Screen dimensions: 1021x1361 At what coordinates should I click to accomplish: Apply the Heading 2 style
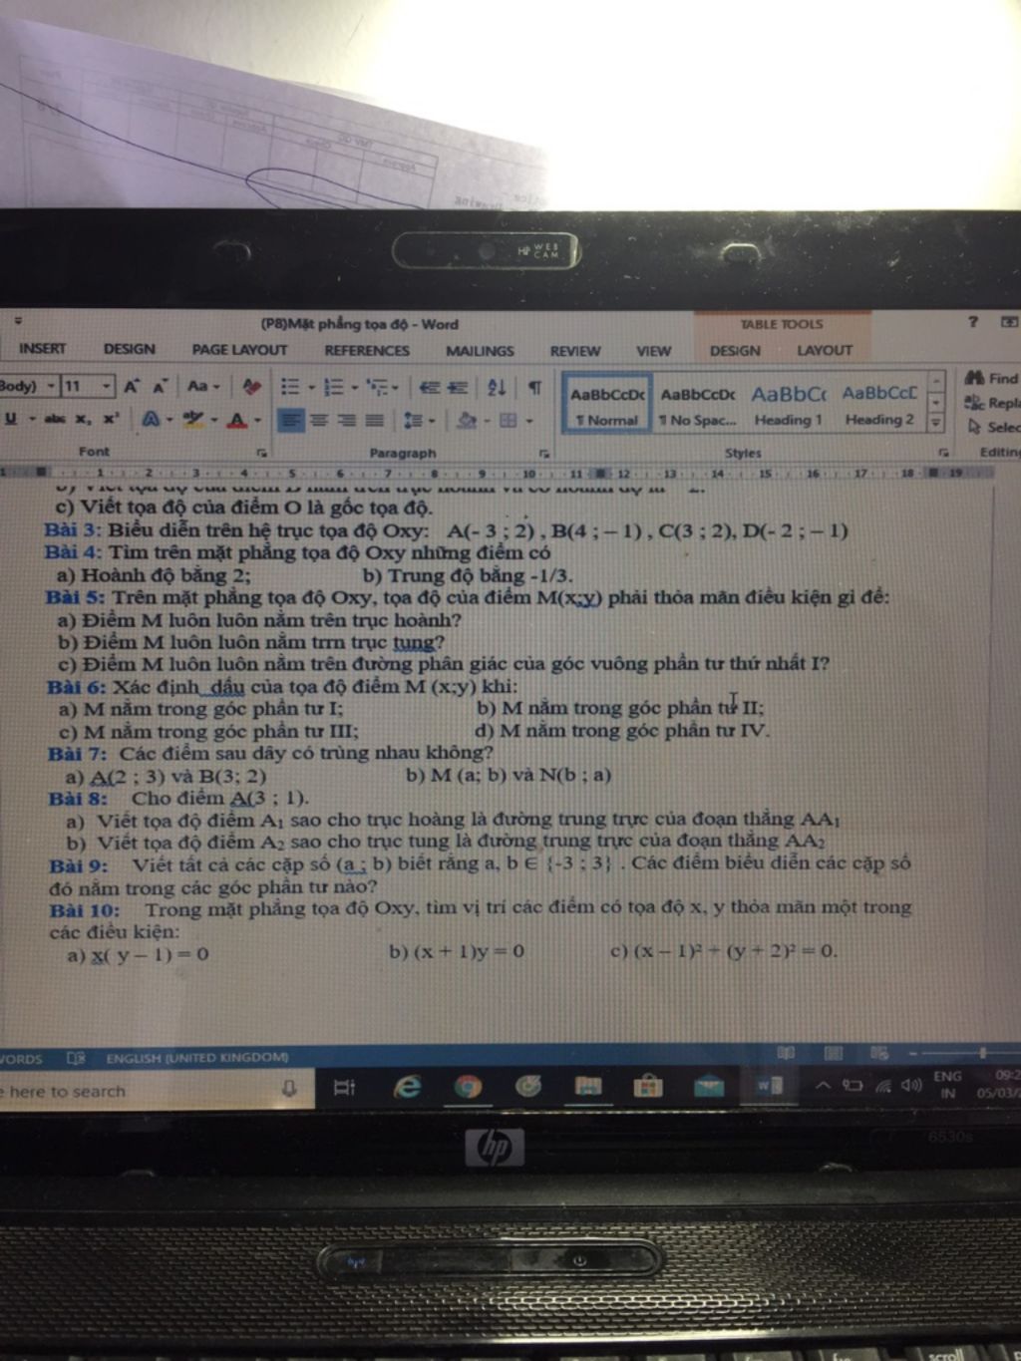click(879, 404)
